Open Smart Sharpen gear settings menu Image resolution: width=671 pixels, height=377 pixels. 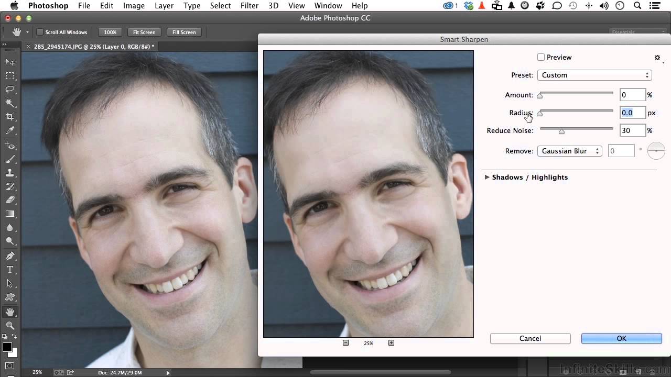click(x=657, y=58)
